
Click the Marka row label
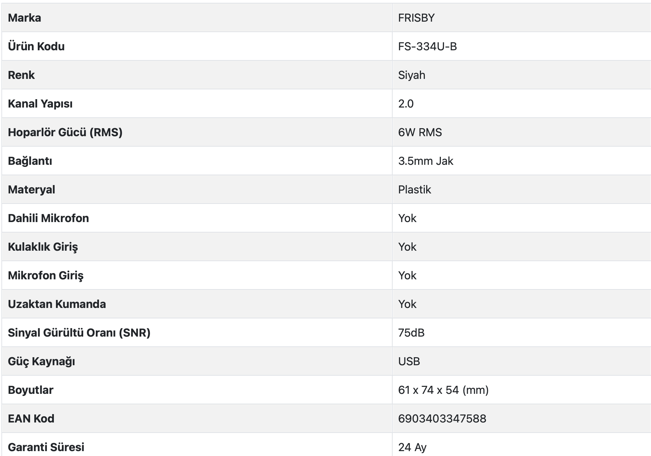(24, 18)
